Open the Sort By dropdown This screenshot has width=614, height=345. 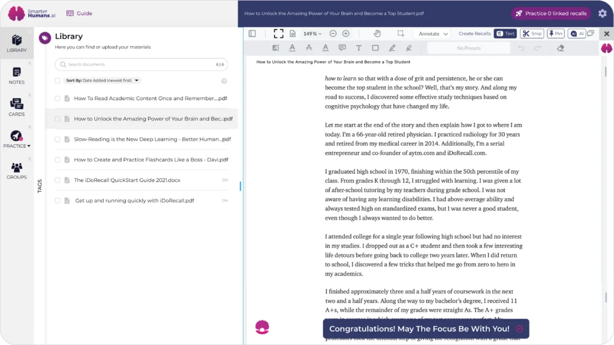(102, 81)
